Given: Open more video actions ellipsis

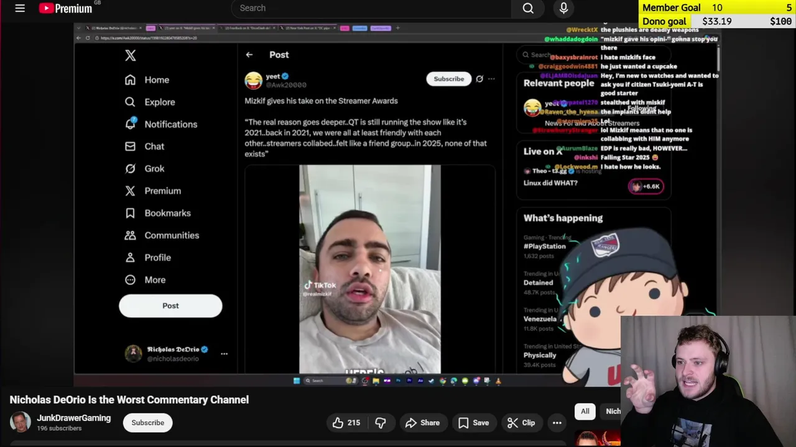Looking at the screenshot, I should point(557,423).
